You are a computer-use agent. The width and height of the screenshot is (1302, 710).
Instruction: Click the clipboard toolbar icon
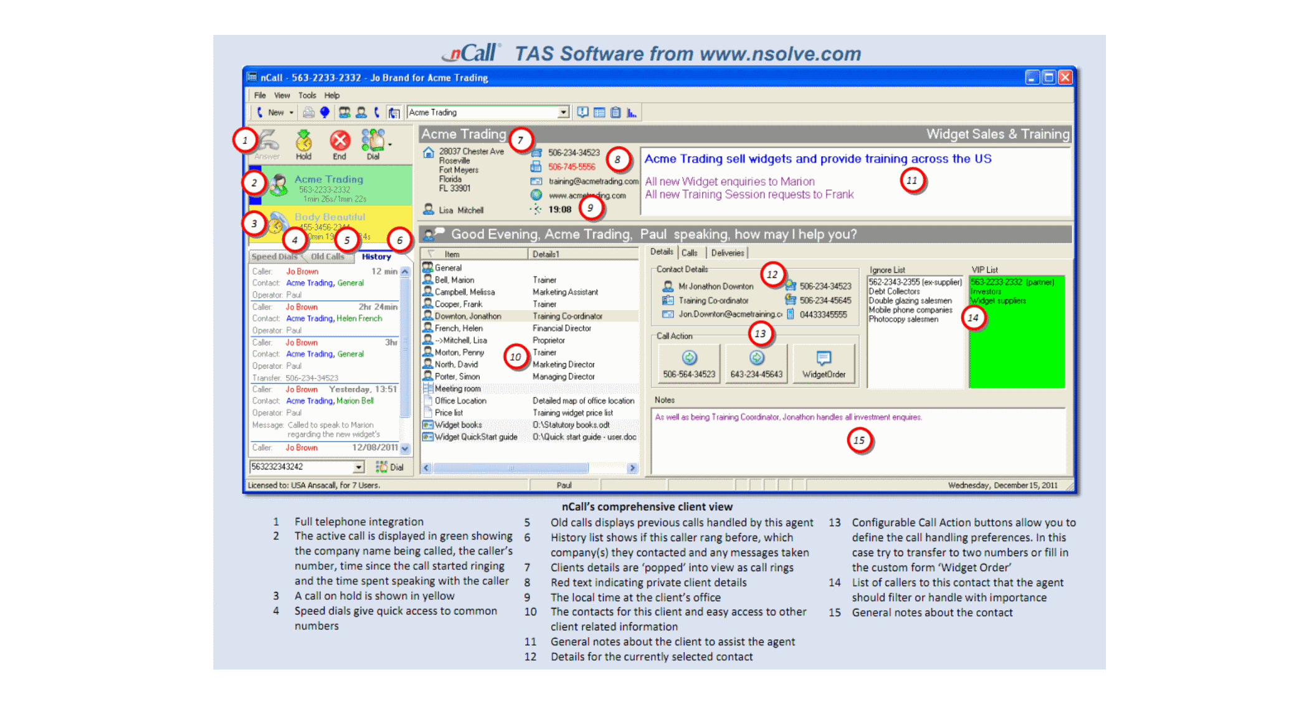(615, 113)
